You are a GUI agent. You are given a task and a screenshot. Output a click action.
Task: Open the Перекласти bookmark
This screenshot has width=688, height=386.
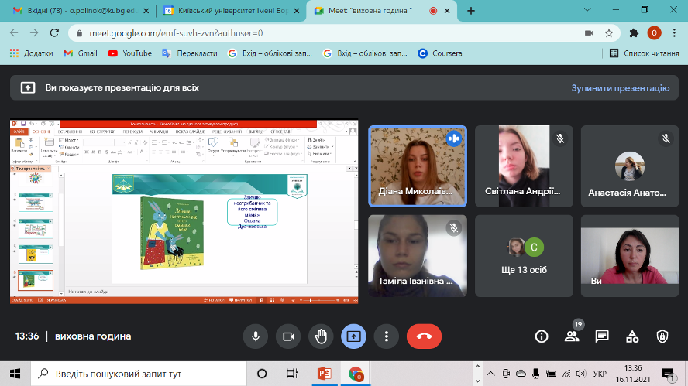[x=190, y=53]
